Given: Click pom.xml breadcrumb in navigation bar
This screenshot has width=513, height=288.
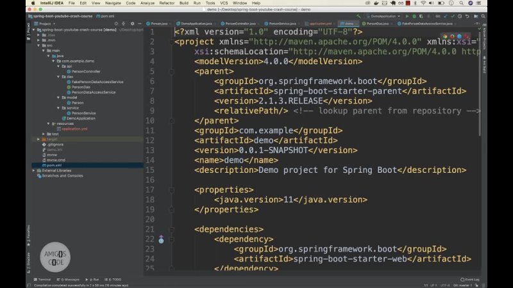Looking at the screenshot, I should pos(105,16).
